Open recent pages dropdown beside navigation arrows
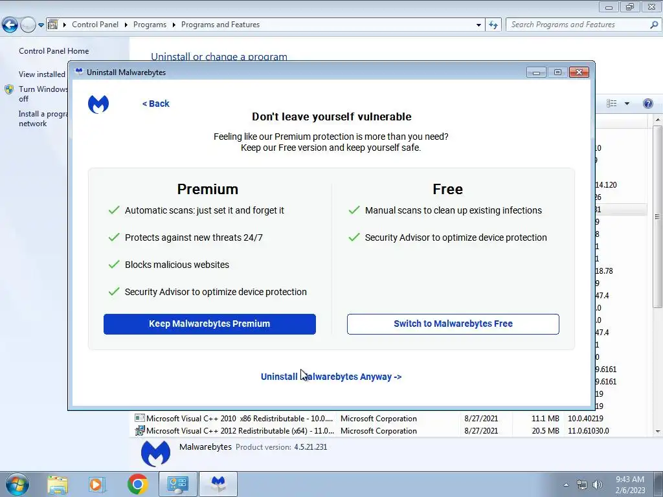This screenshot has width=663, height=497. 41,25
